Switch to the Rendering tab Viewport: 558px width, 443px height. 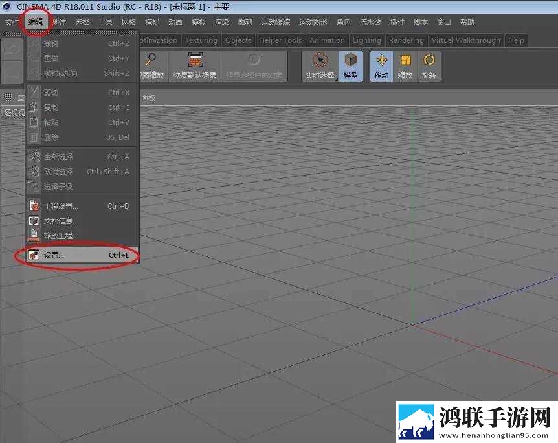(407, 40)
